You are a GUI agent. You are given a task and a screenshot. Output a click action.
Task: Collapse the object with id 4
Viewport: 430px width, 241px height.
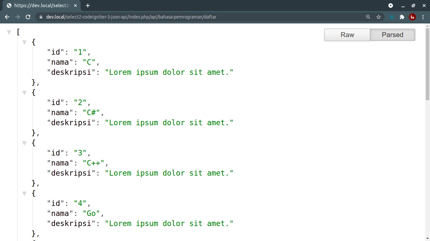pos(24,194)
